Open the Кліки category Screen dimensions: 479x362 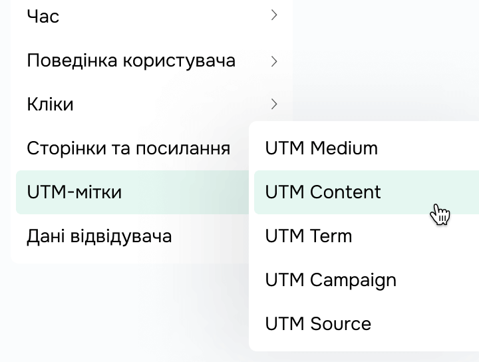[x=50, y=104]
